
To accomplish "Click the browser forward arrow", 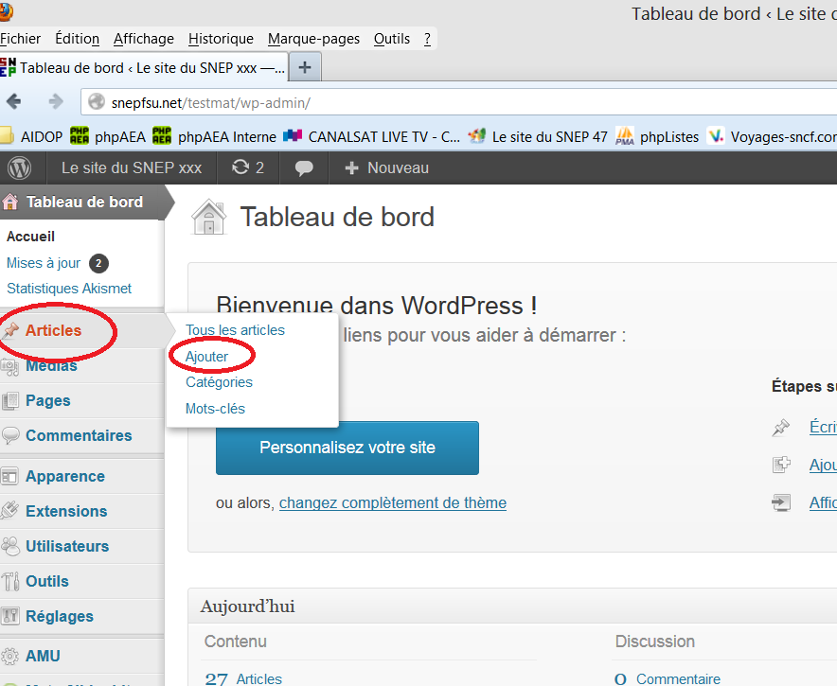I will click(x=55, y=102).
